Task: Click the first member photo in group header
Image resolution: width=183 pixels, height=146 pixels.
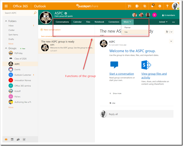Action: pyautogui.click(x=134, y=15)
